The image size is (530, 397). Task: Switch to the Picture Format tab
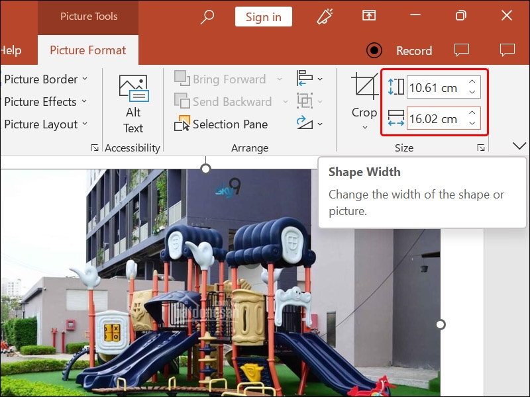pos(87,50)
